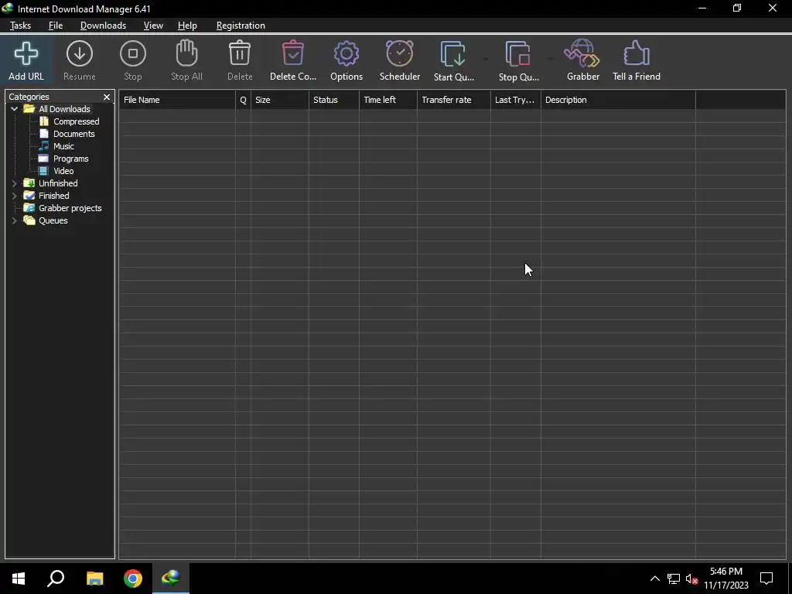Sort by the Last Try column header
The width and height of the screenshot is (792, 594).
pos(515,100)
